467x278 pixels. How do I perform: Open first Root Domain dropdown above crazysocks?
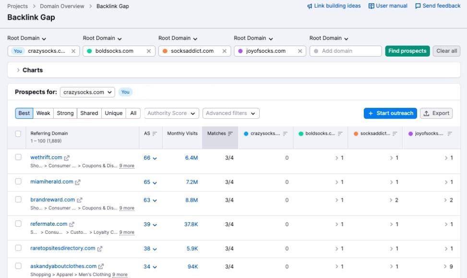pyautogui.click(x=26, y=38)
